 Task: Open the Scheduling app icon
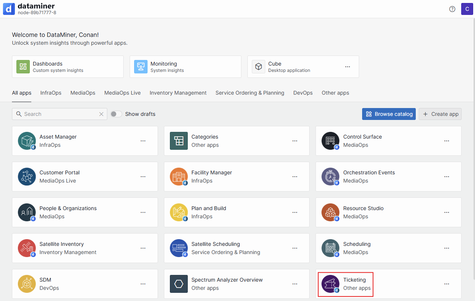tap(330, 248)
